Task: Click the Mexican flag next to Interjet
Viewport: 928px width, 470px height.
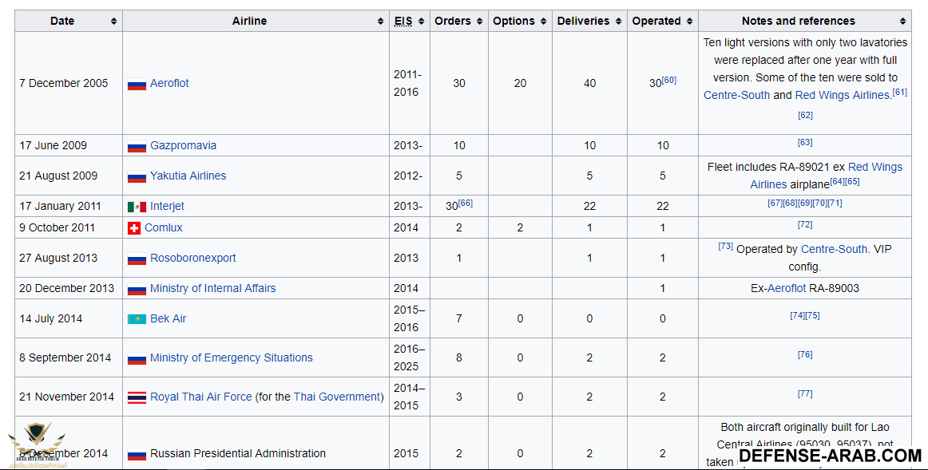Action: [137, 207]
